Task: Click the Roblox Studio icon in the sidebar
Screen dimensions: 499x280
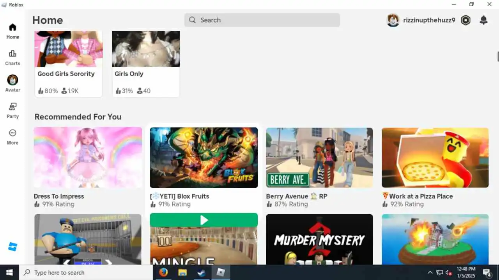Action: click(x=12, y=247)
